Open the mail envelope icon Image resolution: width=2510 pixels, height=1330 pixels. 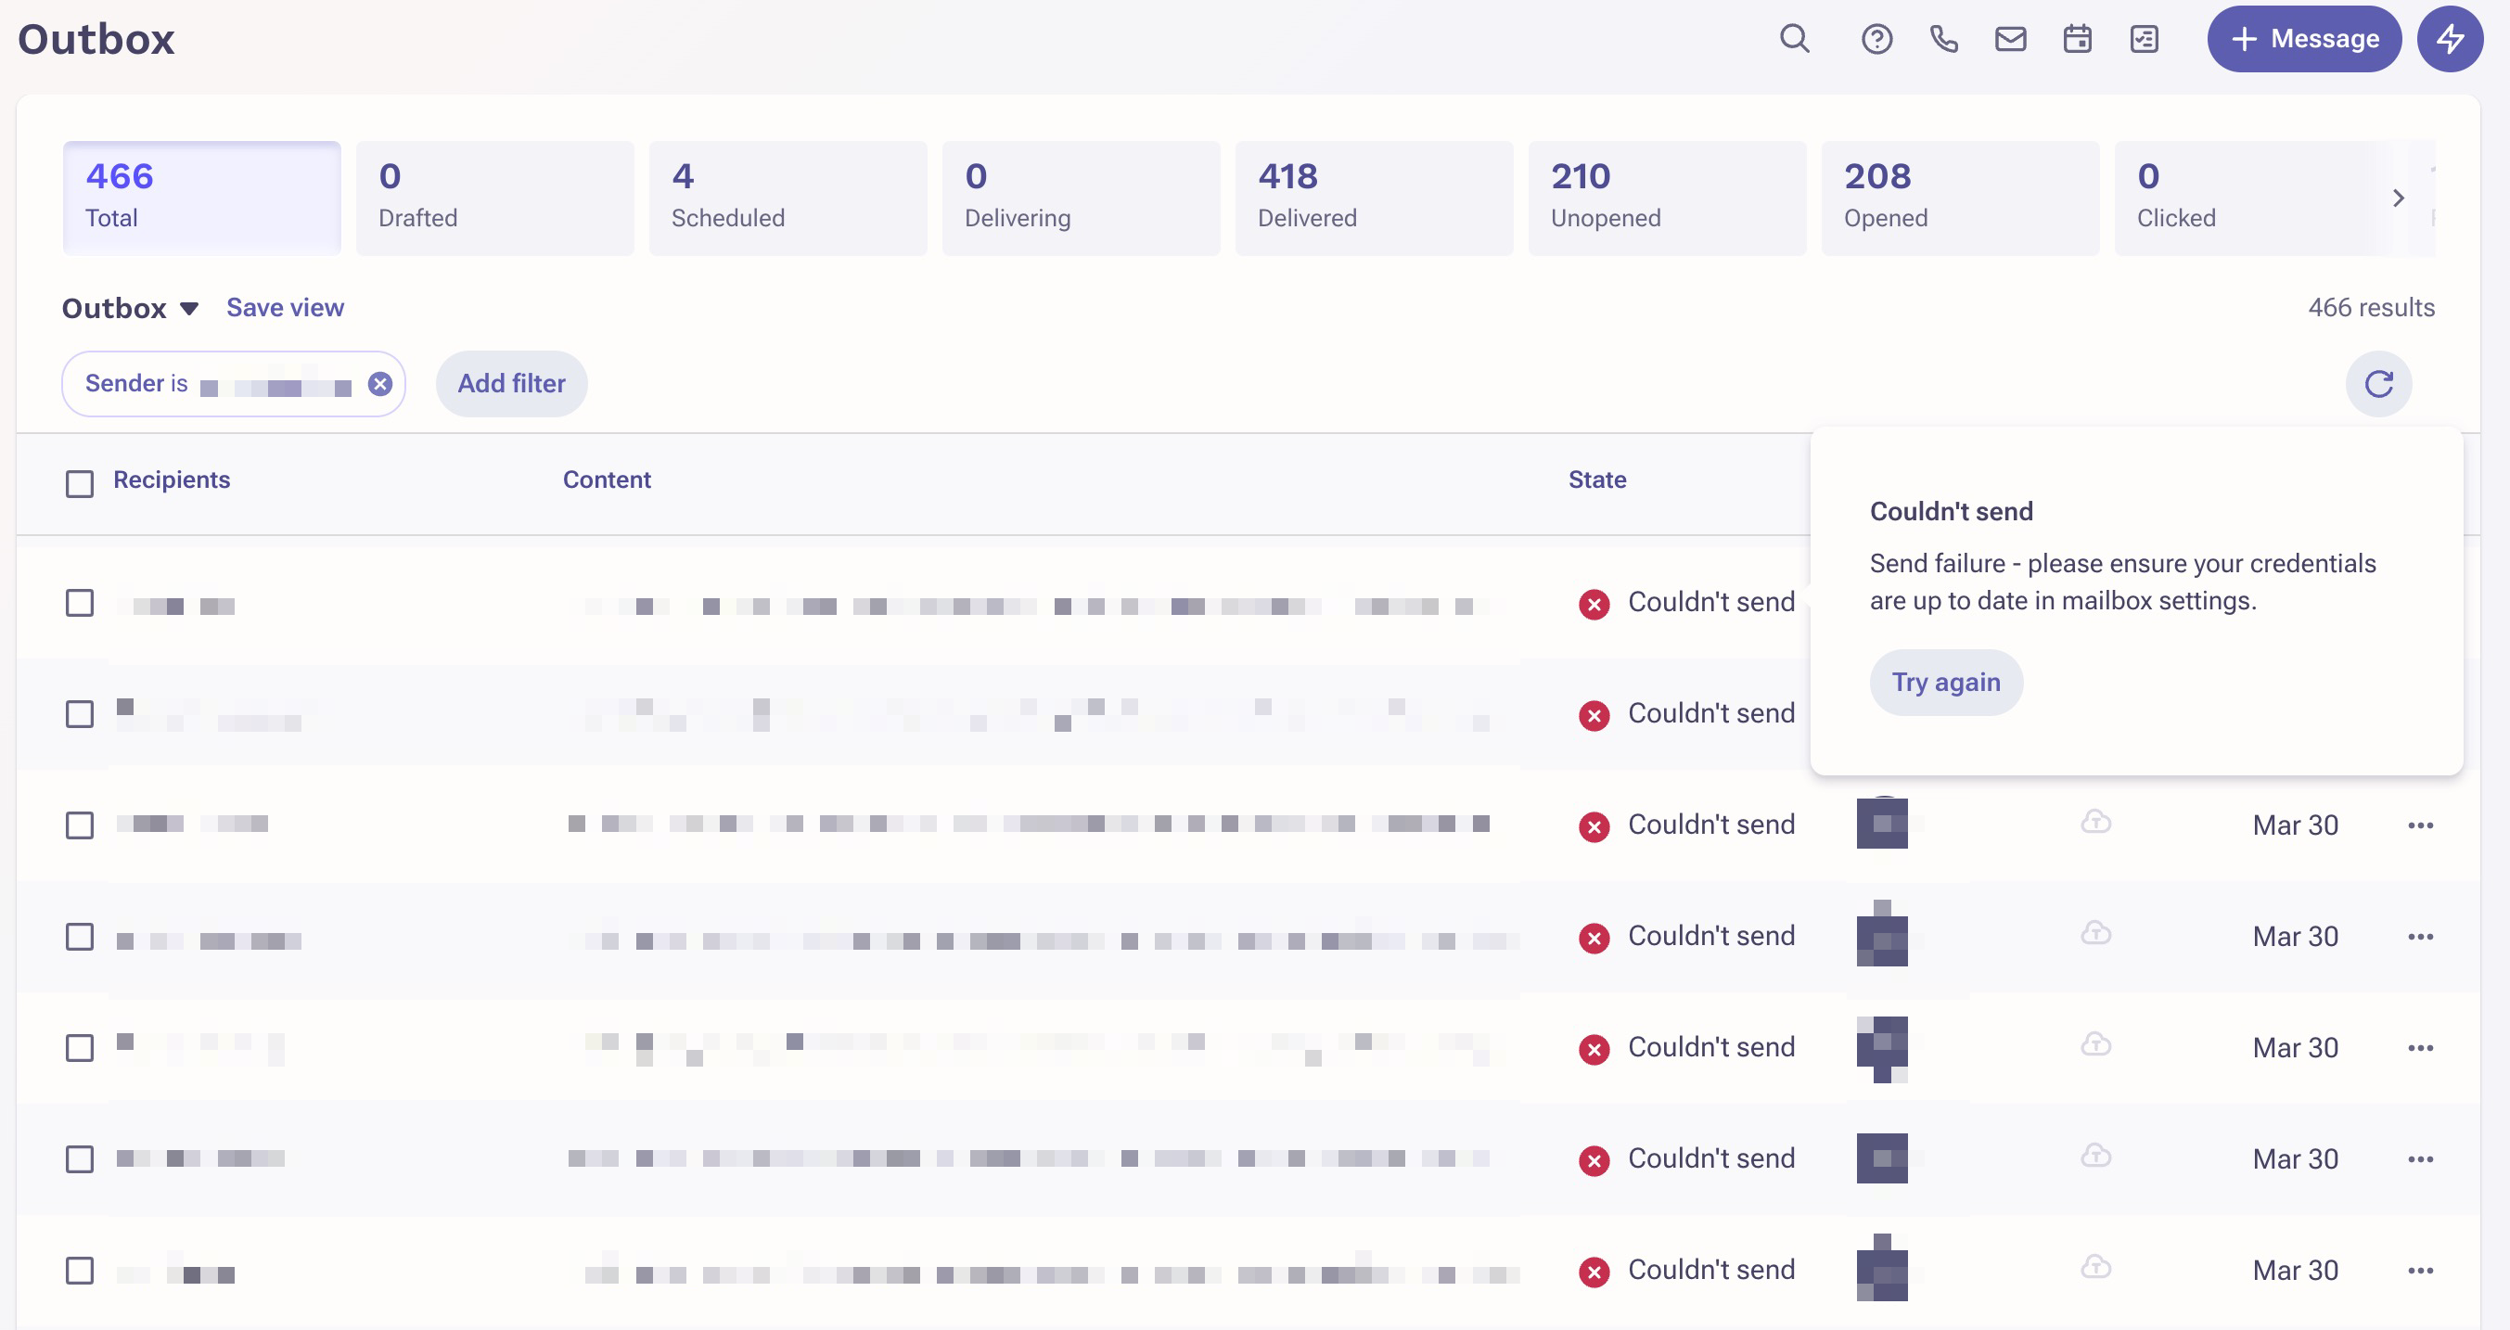click(2010, 39)
